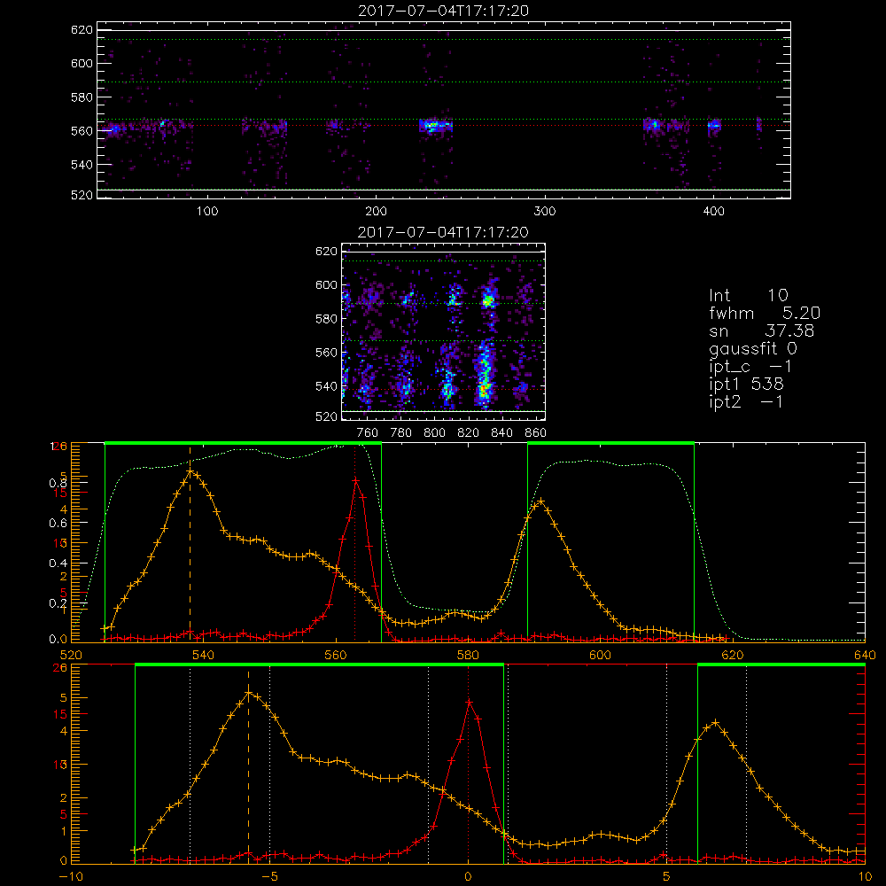Click the top spectrum title 2017-07-04T17:17:20

pos(443,11)
